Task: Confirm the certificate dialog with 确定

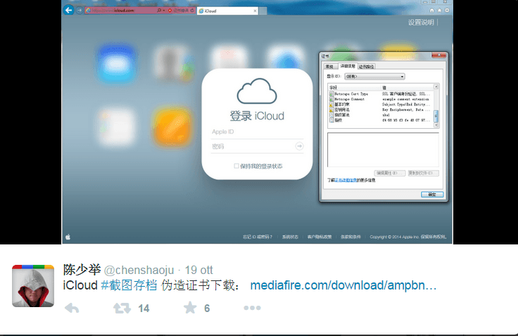Action: 432,194
